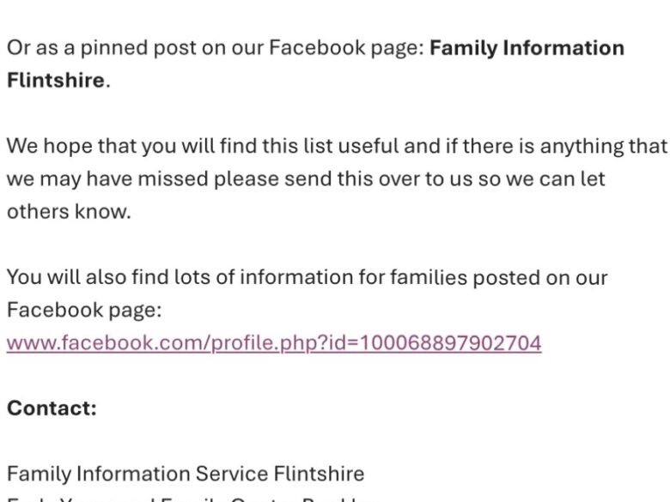
Task: Click 'Family Information Service Flintshire' line
Action: pos(186,474)
